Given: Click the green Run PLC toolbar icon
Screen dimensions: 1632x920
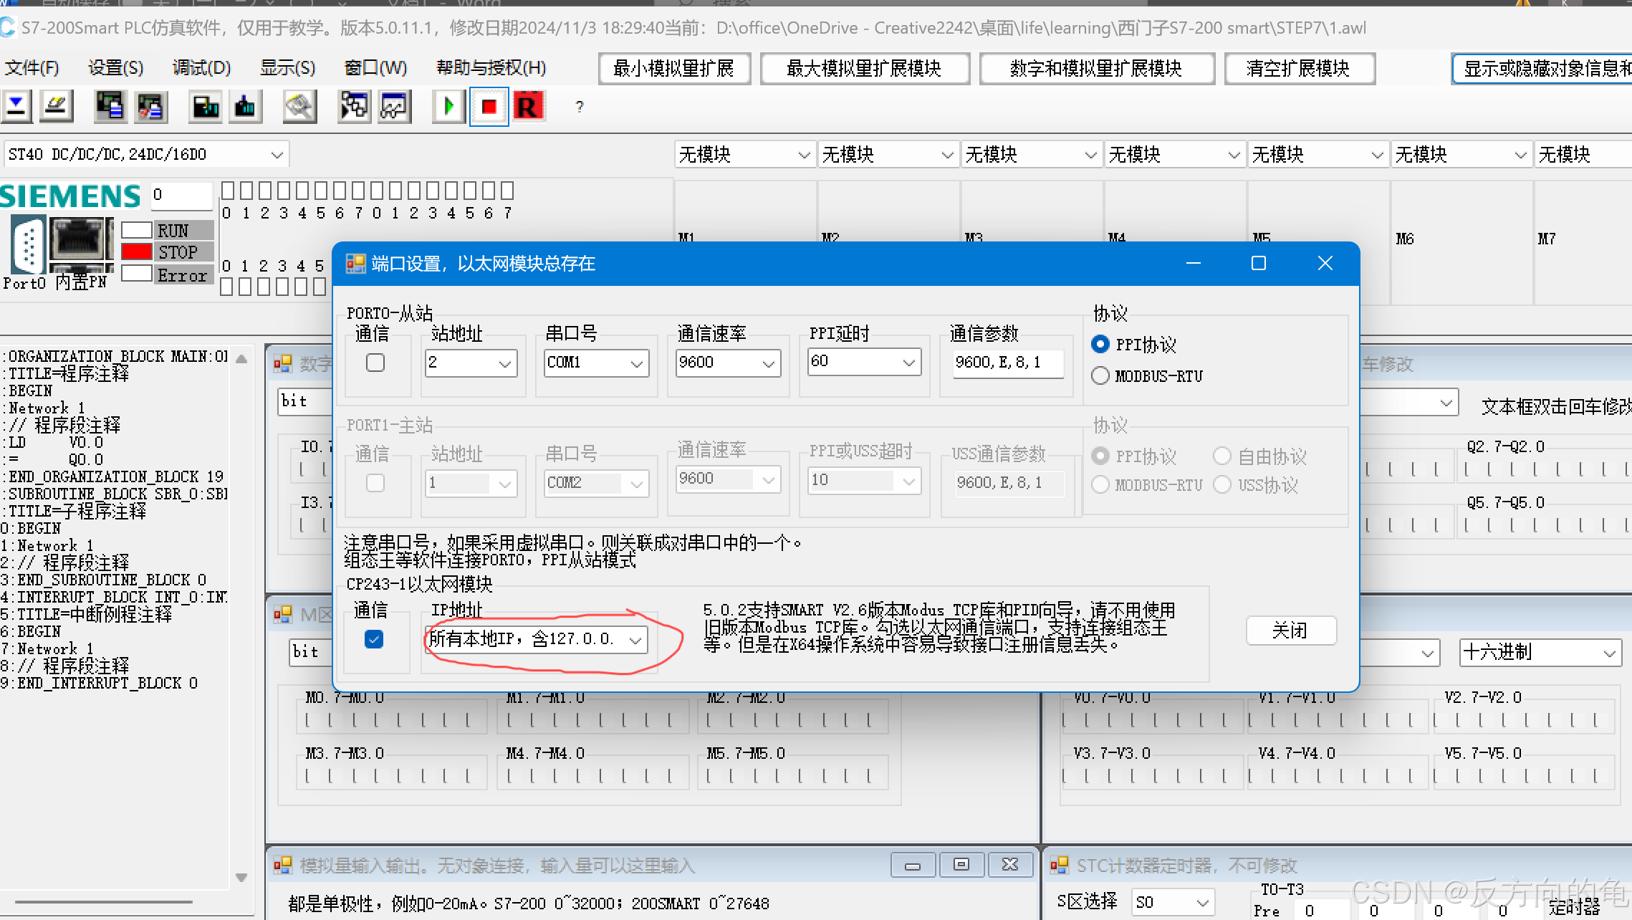Looking at the screenshot, I should (x=449, y=107).
